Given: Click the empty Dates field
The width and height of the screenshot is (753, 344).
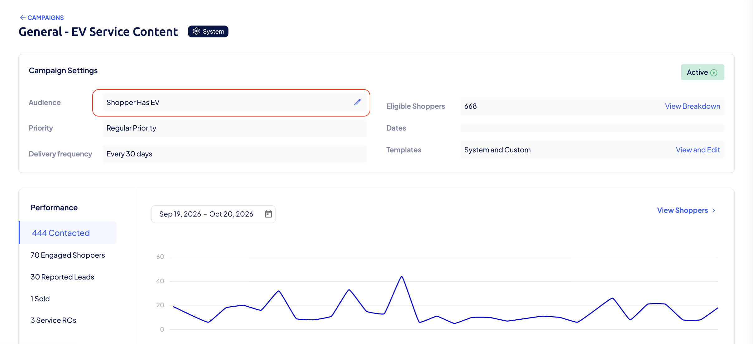Looking at the screenshot, I should pos(592,128).
